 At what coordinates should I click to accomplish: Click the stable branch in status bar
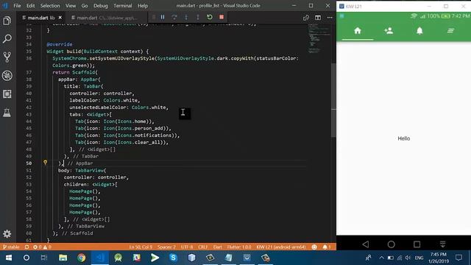pos(11,247)
